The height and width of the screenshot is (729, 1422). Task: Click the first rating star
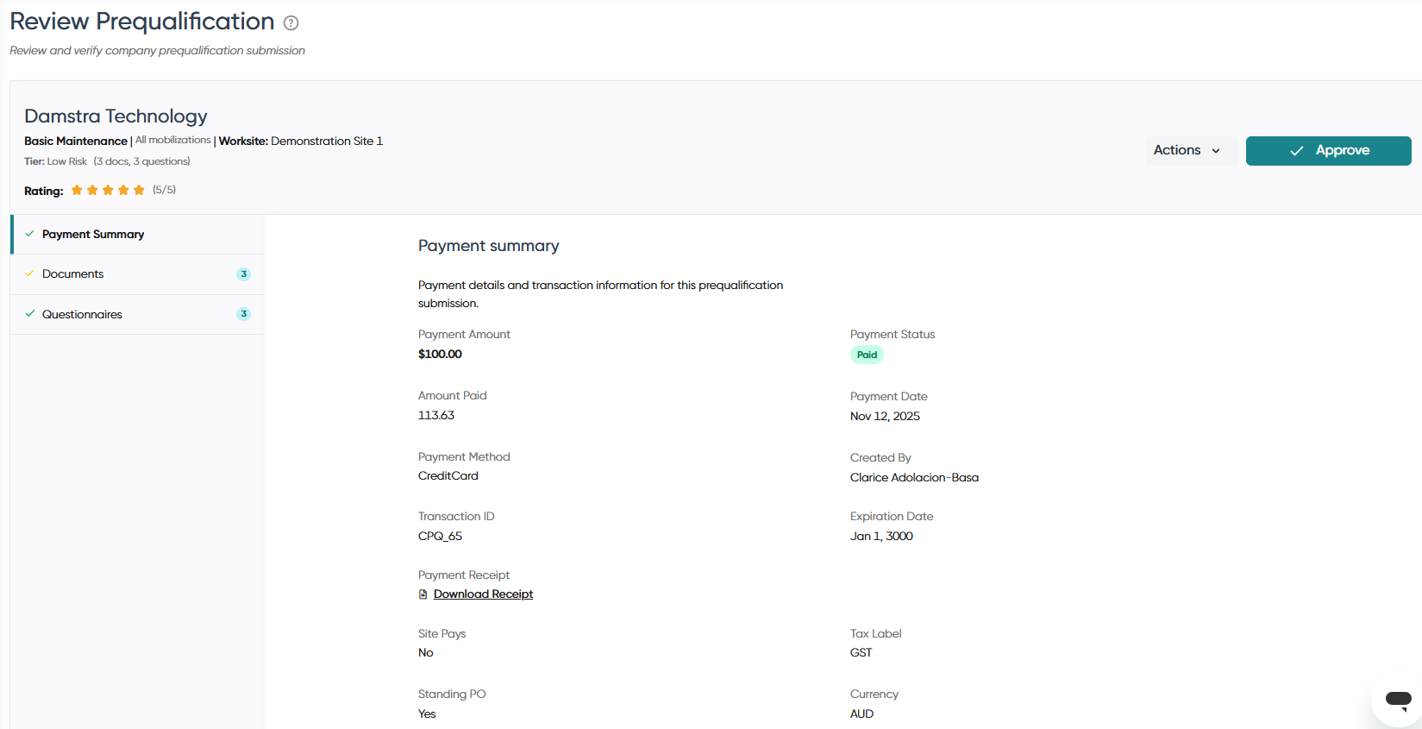click(x=77, y=190)
